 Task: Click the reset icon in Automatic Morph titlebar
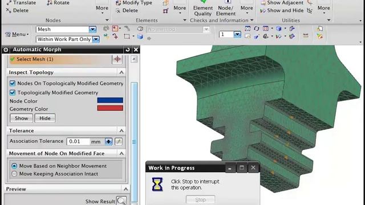pos(128,50)
